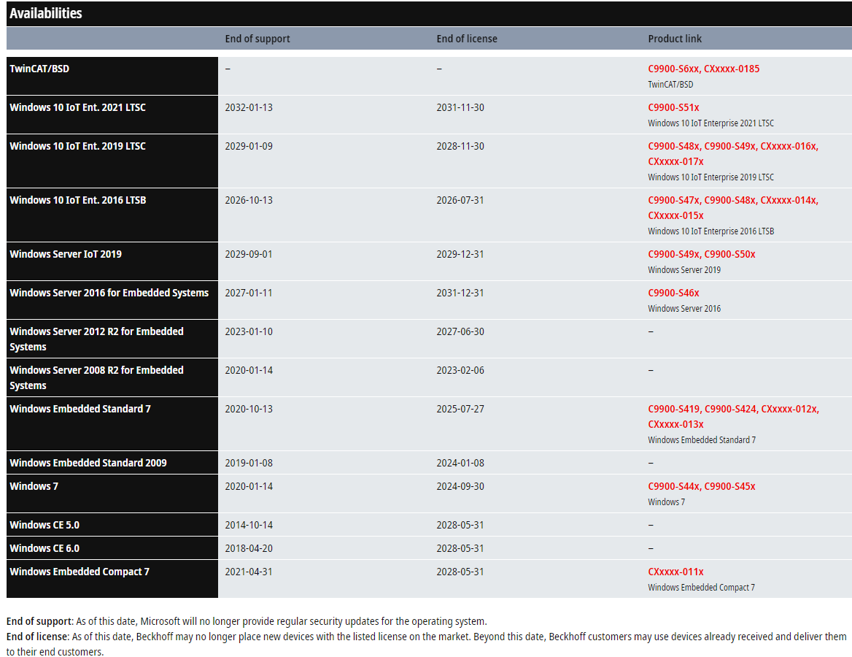Select the End of license column header

click(x=467, y=39)
